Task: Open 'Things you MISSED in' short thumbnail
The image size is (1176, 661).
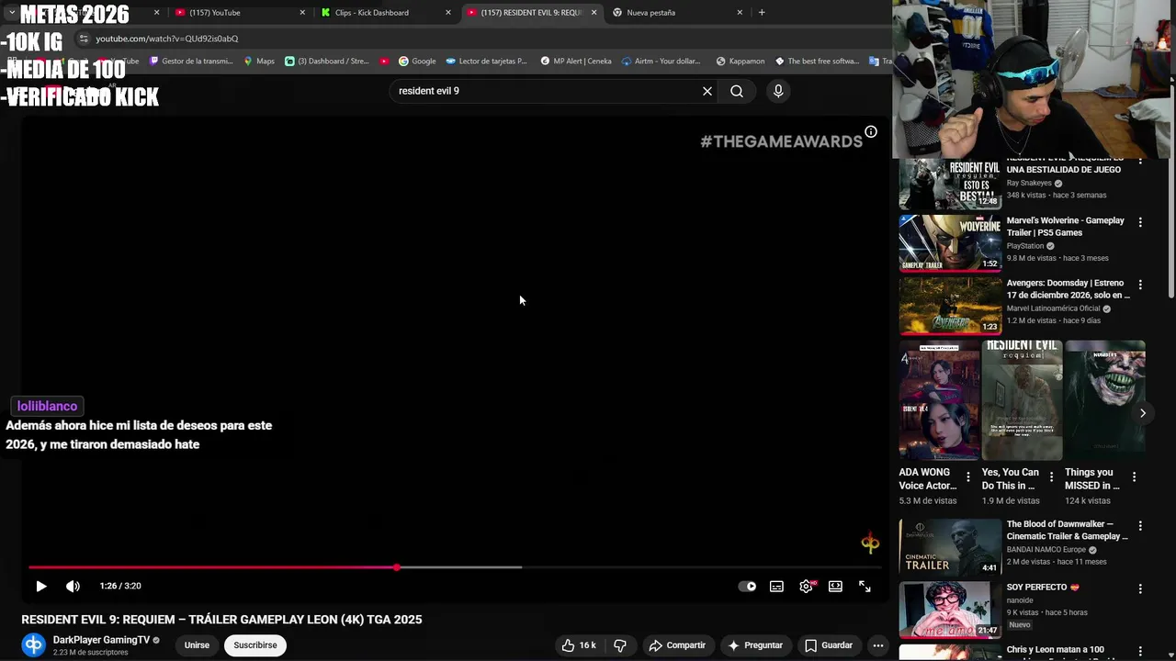Action: [x=1105, y=400]
